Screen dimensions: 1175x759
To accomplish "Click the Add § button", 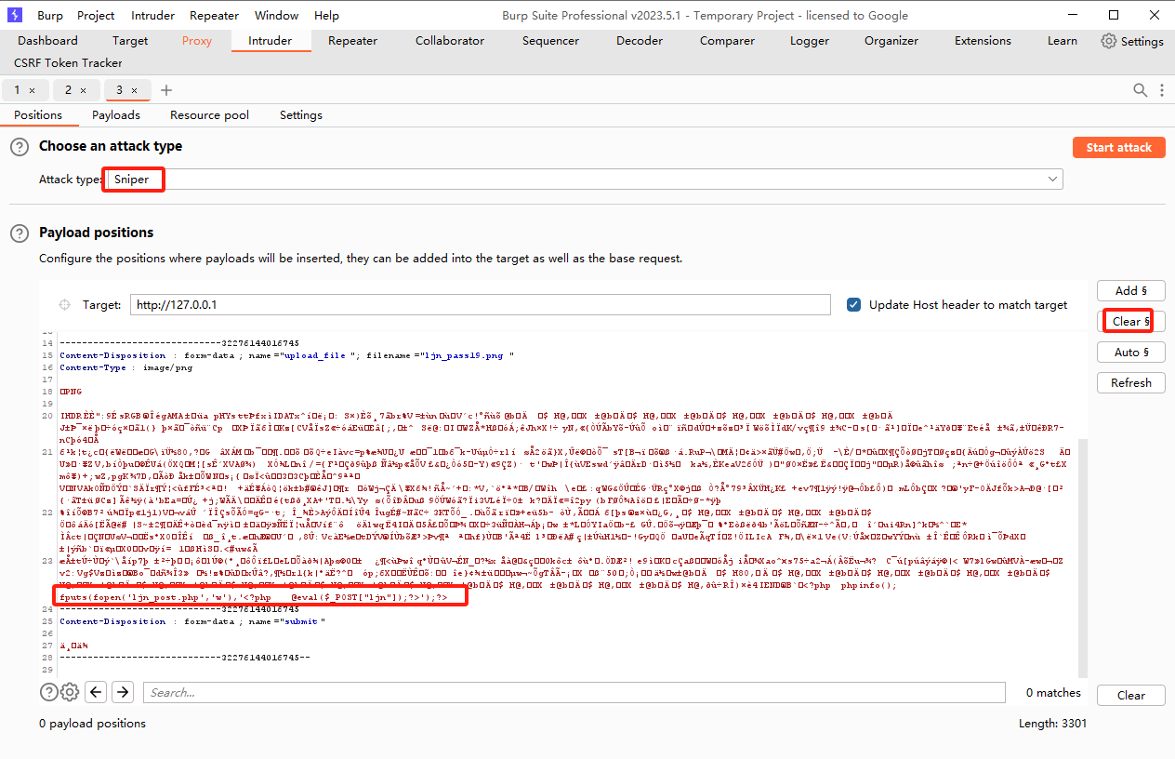I will [1130, 291].
